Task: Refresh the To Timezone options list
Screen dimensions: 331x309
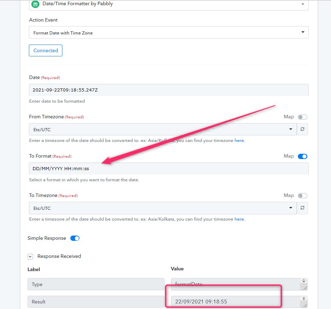Action: coord(302,208)
